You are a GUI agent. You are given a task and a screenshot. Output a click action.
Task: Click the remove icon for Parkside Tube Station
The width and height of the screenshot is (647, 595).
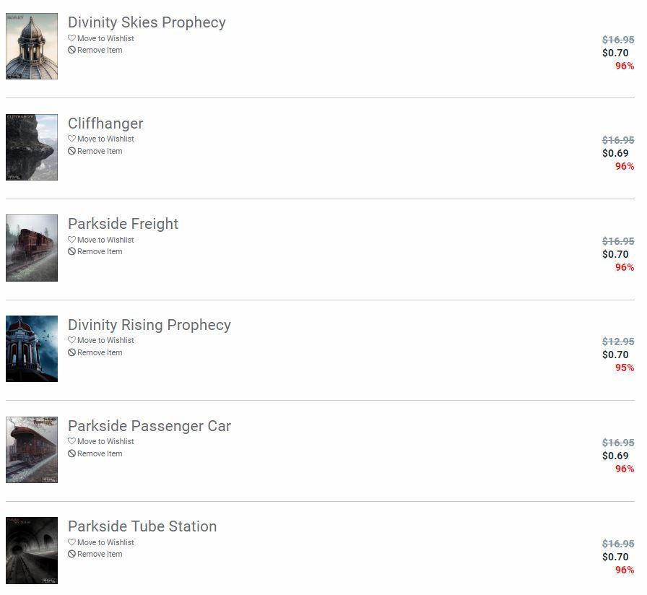71,555
